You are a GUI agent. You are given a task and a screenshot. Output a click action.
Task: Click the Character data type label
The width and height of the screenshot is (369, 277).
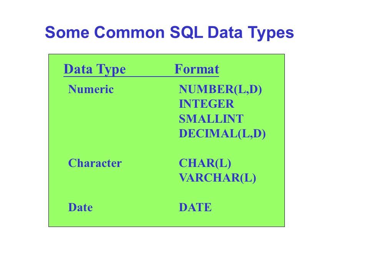(x=95, y=163)
